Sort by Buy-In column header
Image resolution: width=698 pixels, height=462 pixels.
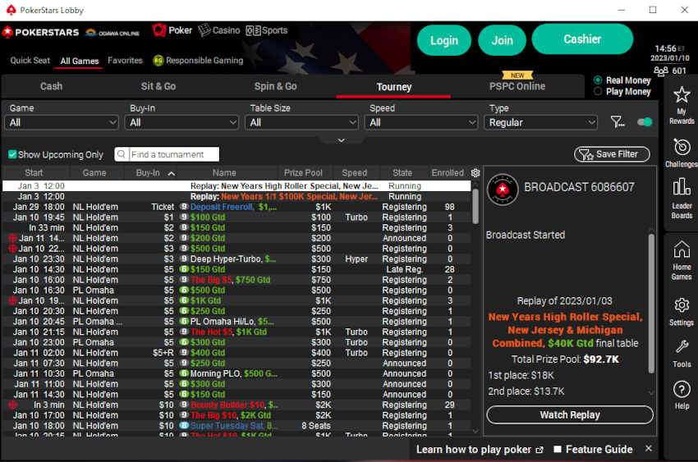click(x=155, y=173)
